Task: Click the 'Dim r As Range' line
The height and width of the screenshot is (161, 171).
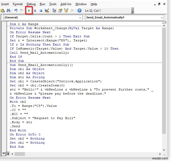Action: [24, 24]
